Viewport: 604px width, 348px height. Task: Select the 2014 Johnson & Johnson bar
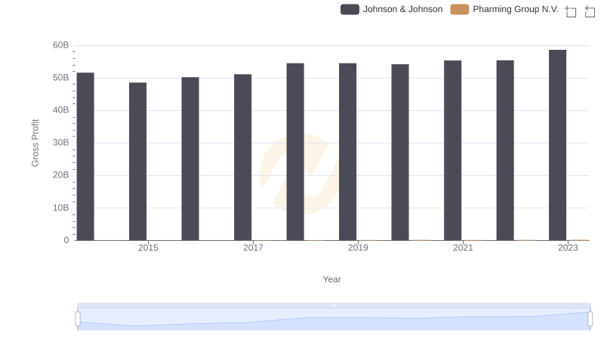85,156
